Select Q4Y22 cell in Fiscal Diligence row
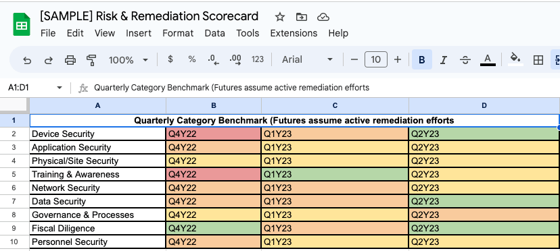The height and width of the screenshot is (251, 560). (214, 229)
